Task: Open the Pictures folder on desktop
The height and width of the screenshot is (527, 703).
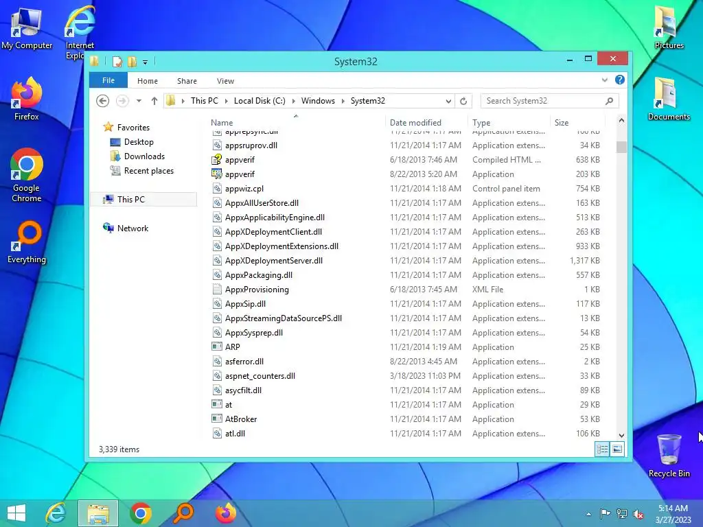Action: coord(669,27)
